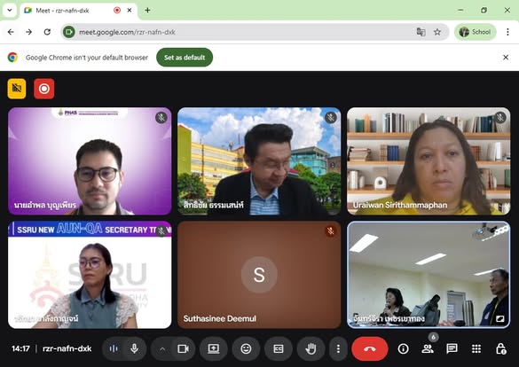519x367 pixels.
Task: Leave the call with red hang-up button
Action: point(370,348)
